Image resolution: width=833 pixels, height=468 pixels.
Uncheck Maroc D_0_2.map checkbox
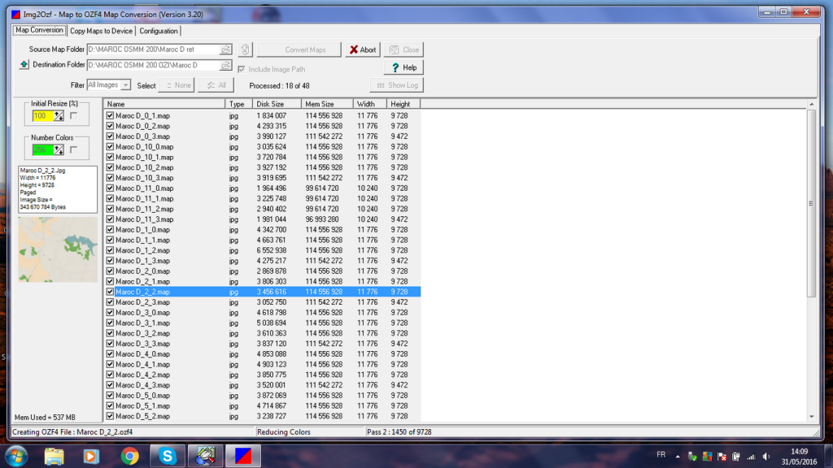click(x=110, y=126)
